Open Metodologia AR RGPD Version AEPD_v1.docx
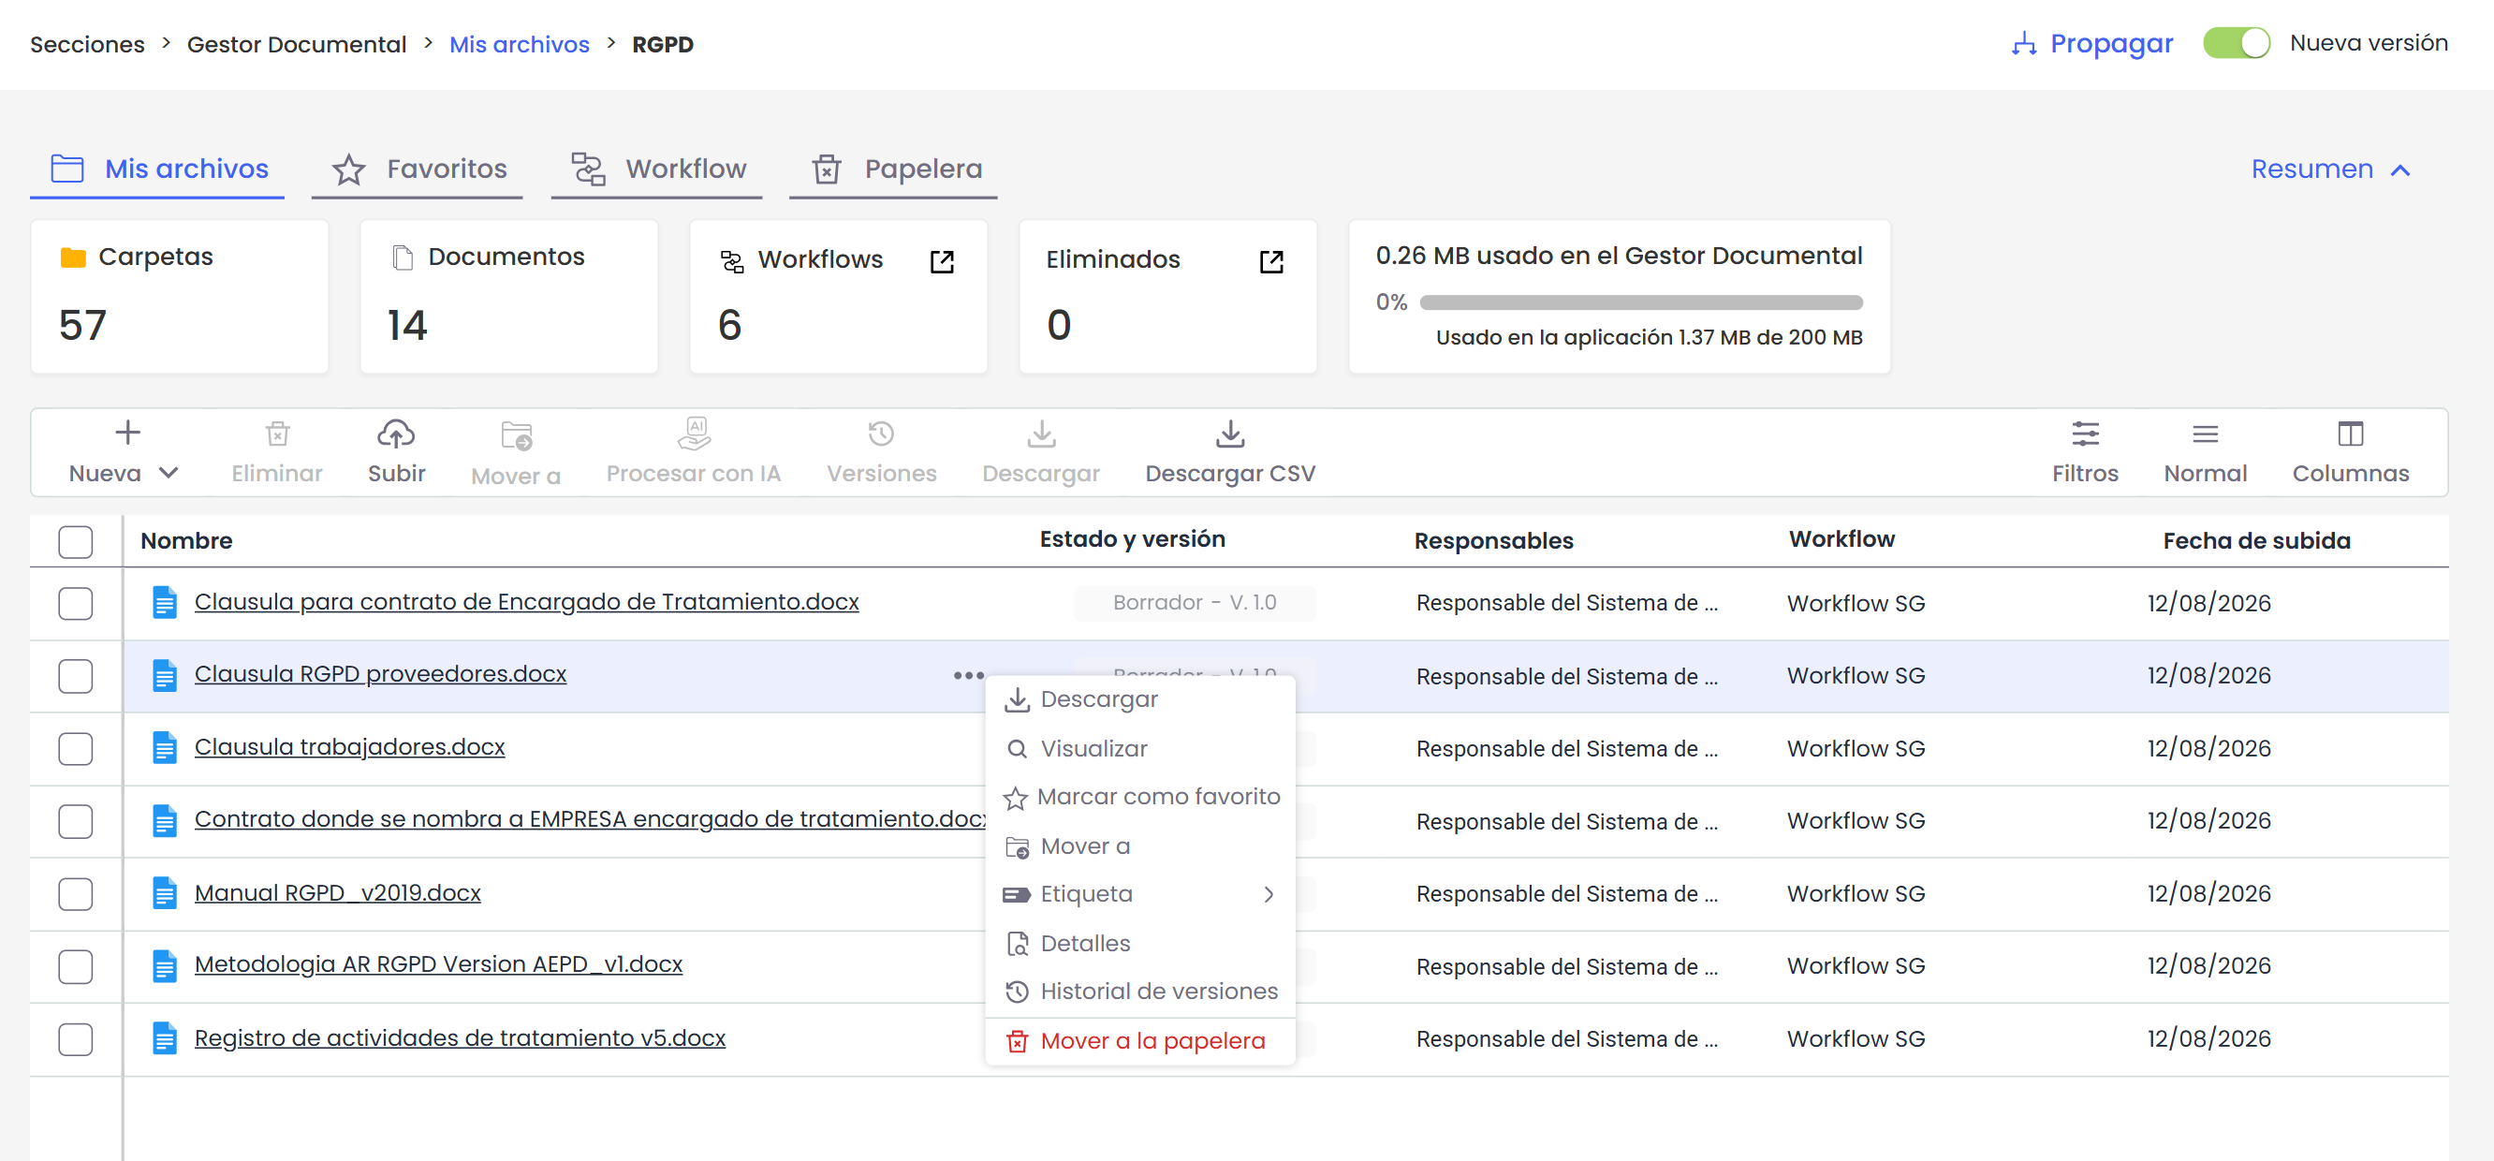Screen dimensions: 2494x1161 tap(438, 964)
